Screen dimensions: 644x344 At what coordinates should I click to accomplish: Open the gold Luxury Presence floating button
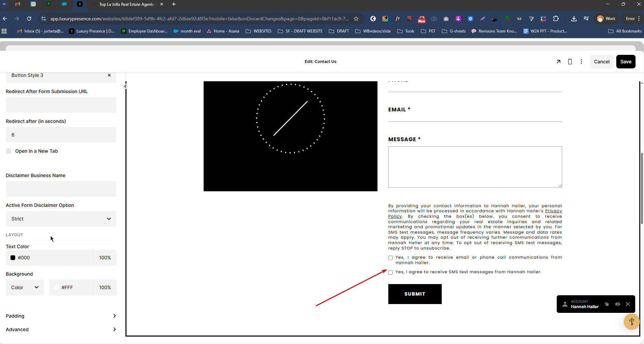pos(632,322)
